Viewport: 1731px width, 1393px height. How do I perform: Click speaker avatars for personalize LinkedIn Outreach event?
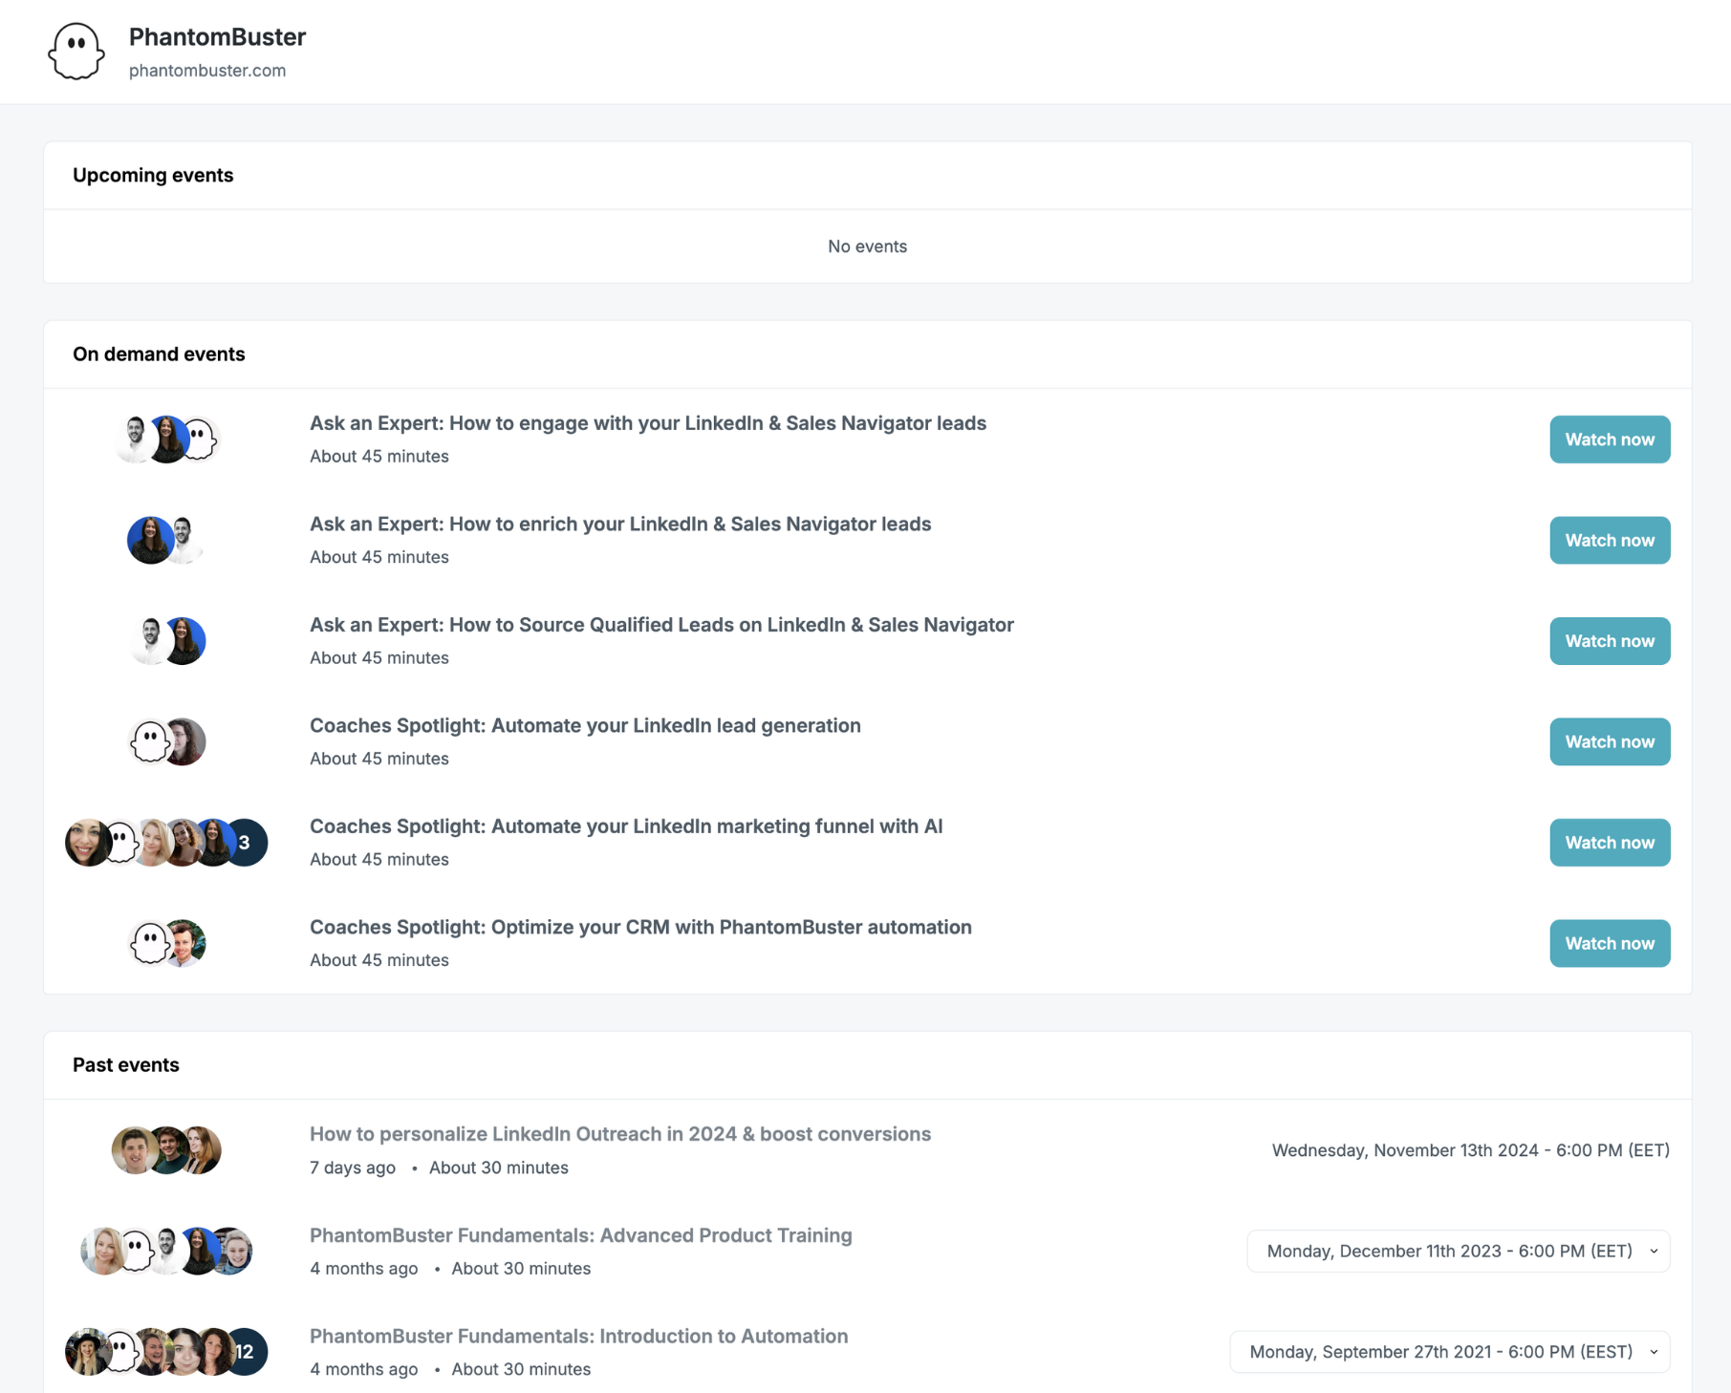coord(166,1150)
